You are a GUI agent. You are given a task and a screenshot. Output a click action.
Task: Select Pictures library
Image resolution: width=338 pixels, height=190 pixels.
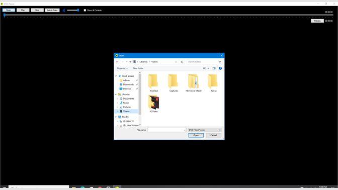coord(127,107)
